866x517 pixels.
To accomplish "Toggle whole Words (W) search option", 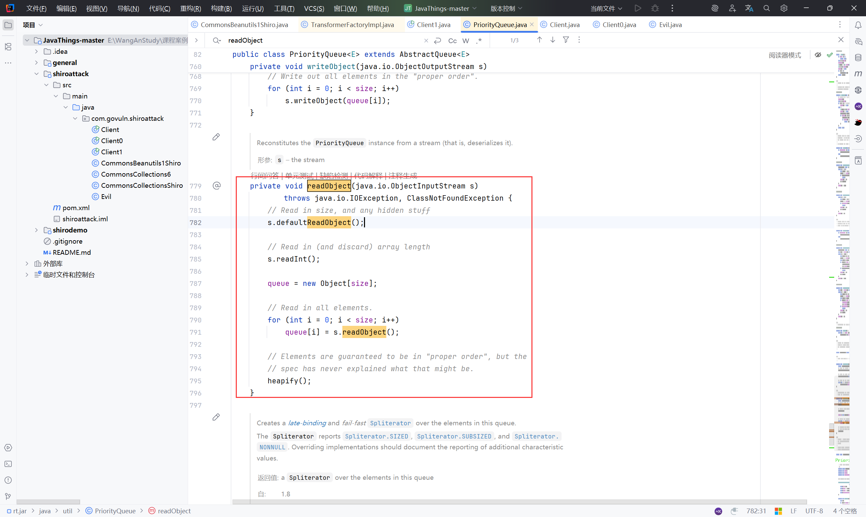I will click(465, 41).
